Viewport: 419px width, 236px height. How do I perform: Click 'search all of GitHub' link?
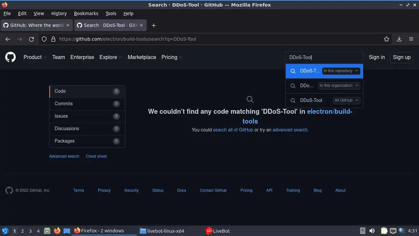click(x=233, y=130)
